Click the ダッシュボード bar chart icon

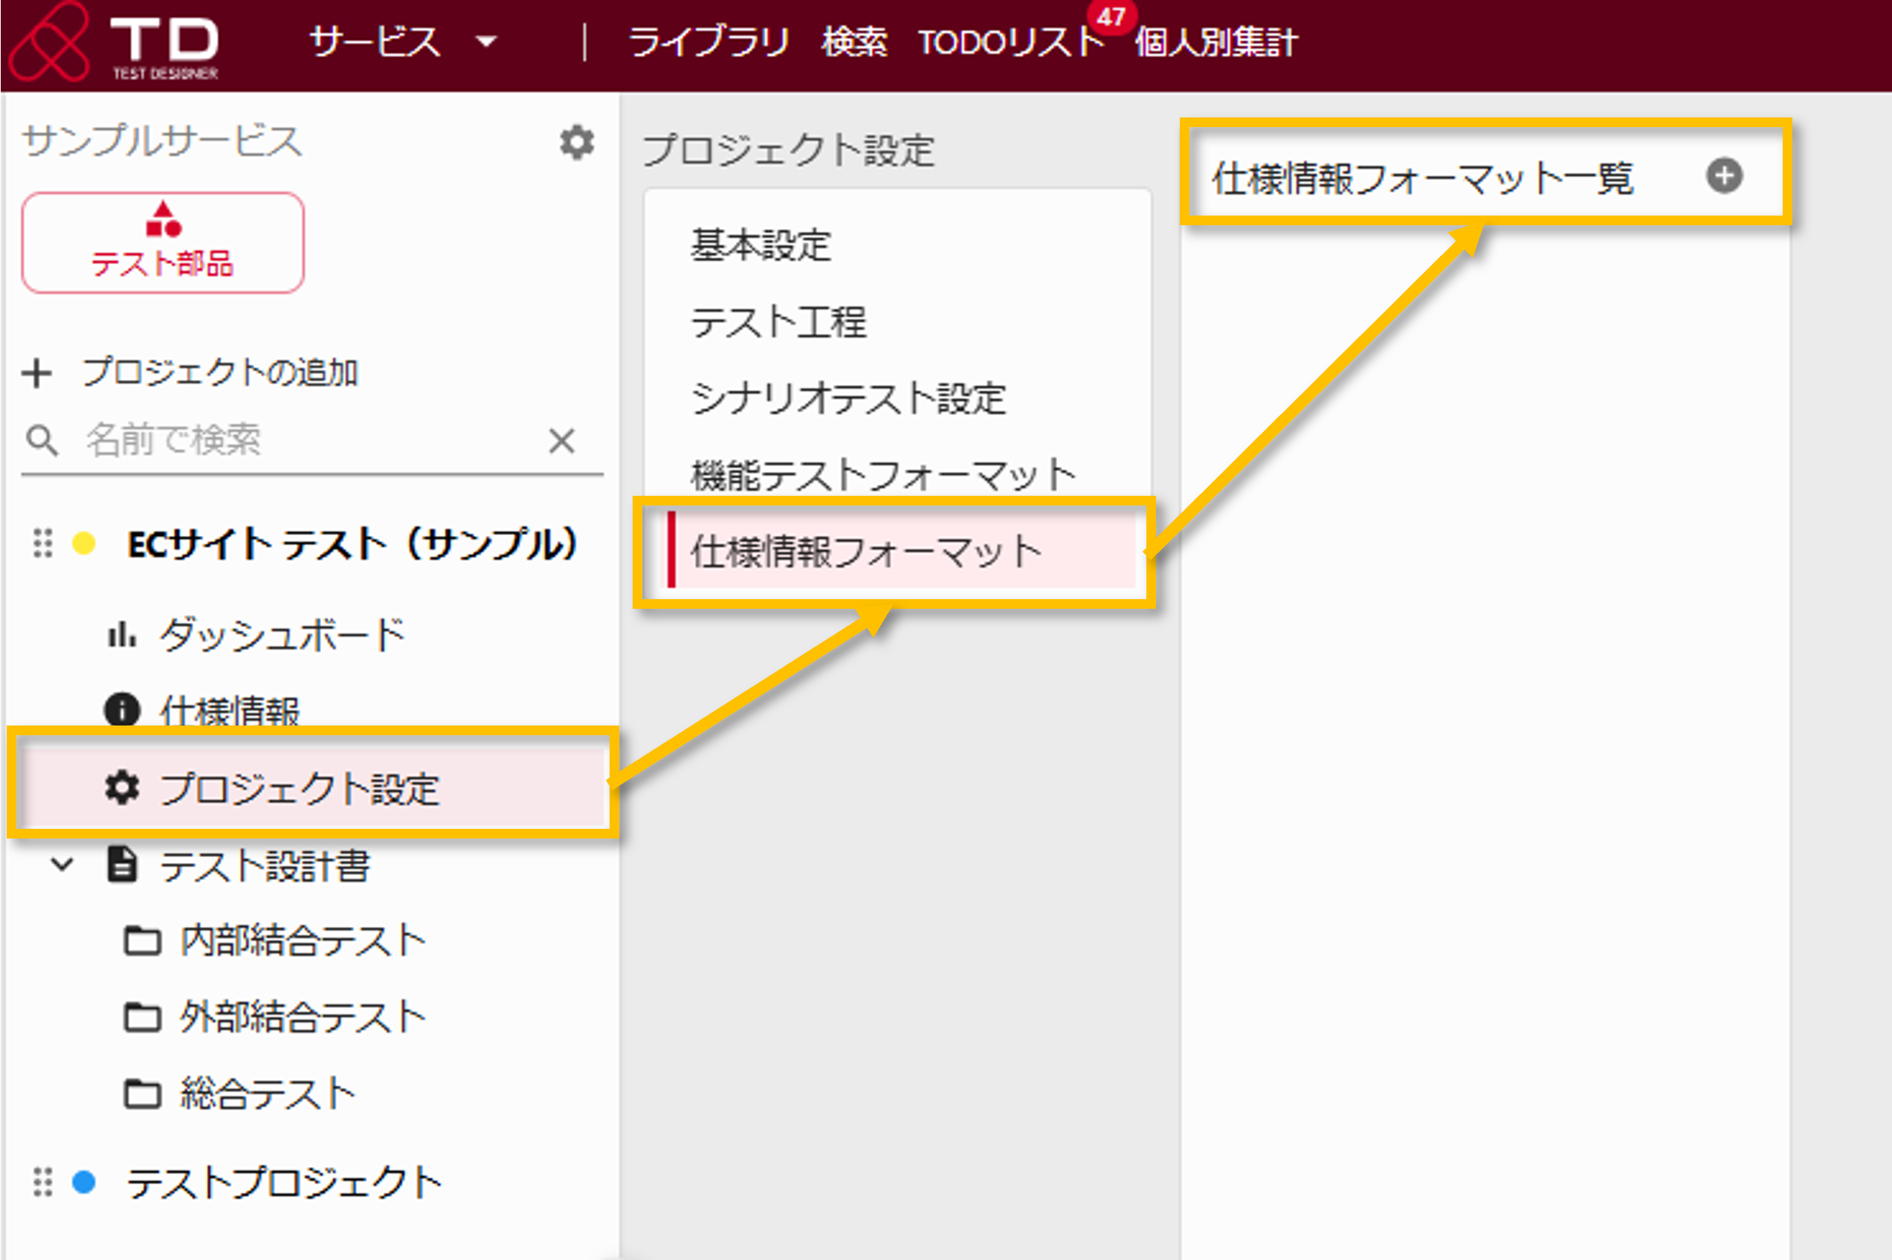coord(122,635)
